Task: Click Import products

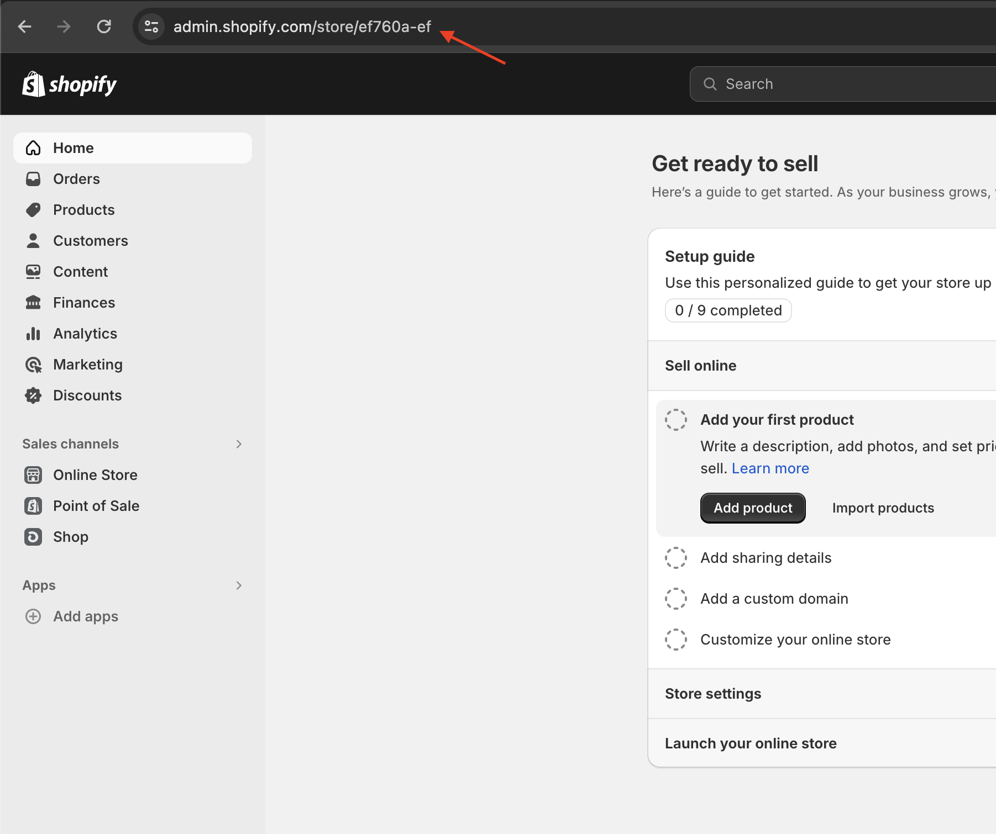Action: point(883,508)
